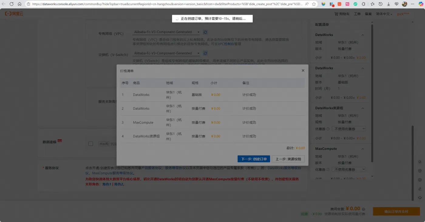425x222 pixels.
Task: Open the browser favorites list icon
Action: (372, 4)
